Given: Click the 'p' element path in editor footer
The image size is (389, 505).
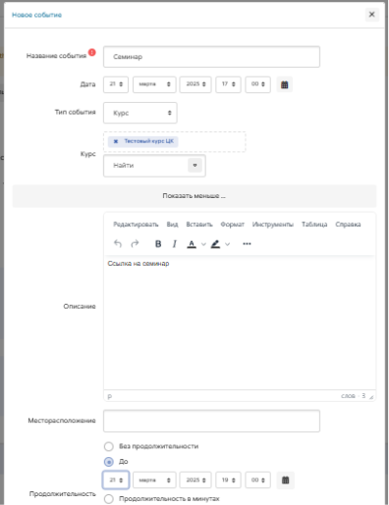Looking at the screenshot, I should coord(110,396).
